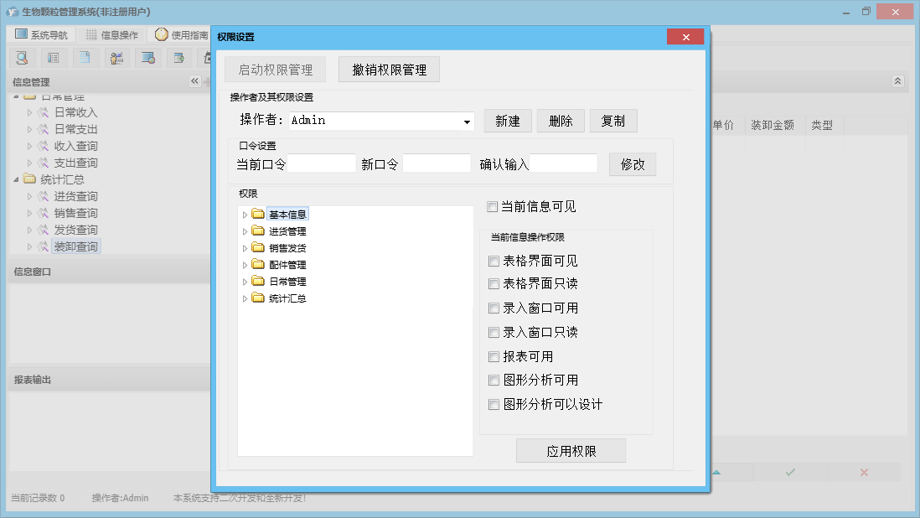Expand the 销售查询 node in the left tree
The width and height of the screenshot is (920, 518).
29,214
